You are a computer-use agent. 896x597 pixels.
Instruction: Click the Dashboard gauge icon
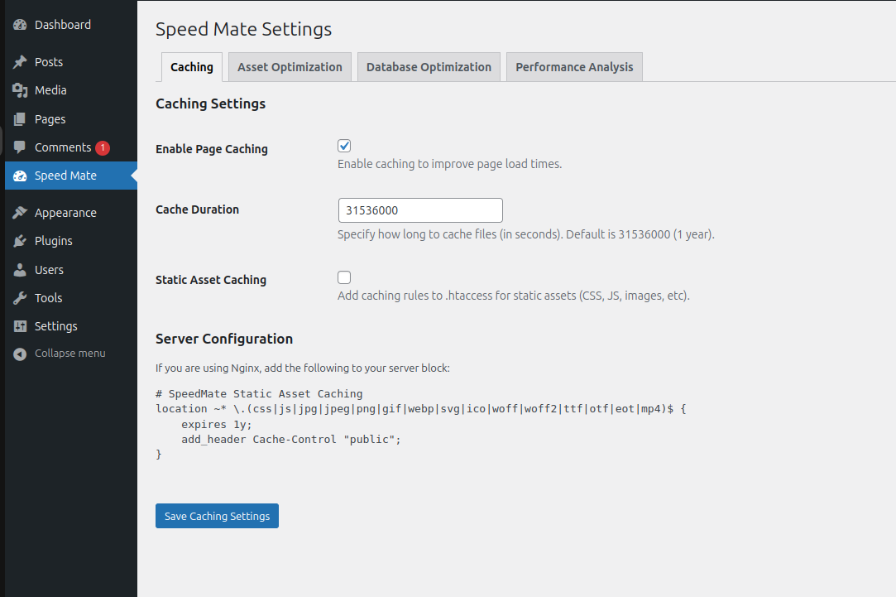click(20, 25)
